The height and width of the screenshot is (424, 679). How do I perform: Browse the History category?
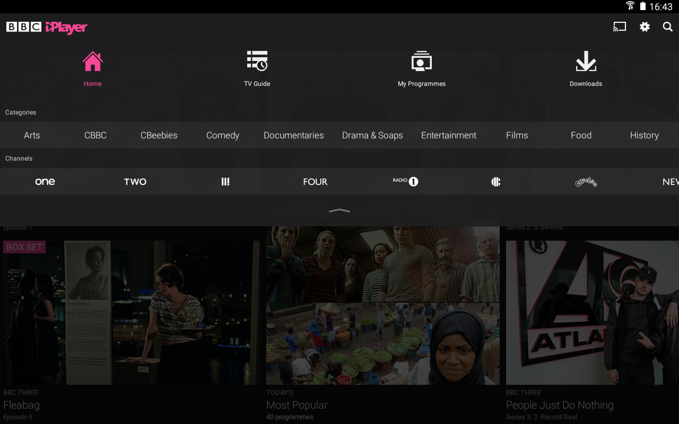tap(645, 135)
